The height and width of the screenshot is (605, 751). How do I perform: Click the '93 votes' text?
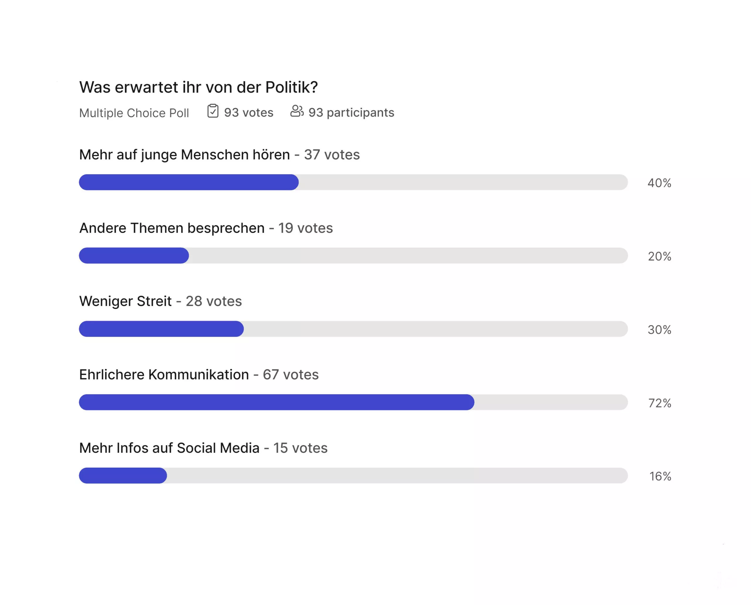249,112
